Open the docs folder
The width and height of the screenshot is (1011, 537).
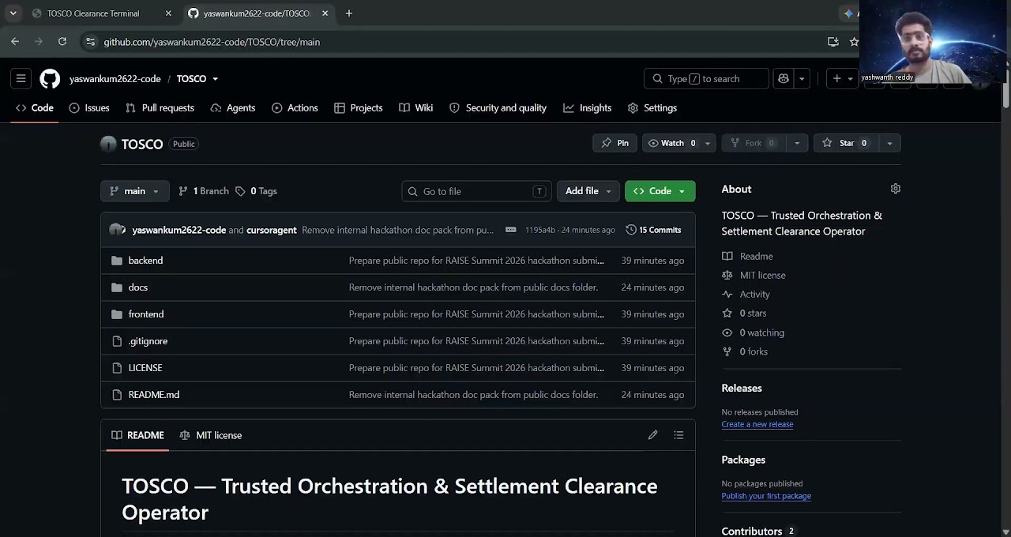(137, 287)
